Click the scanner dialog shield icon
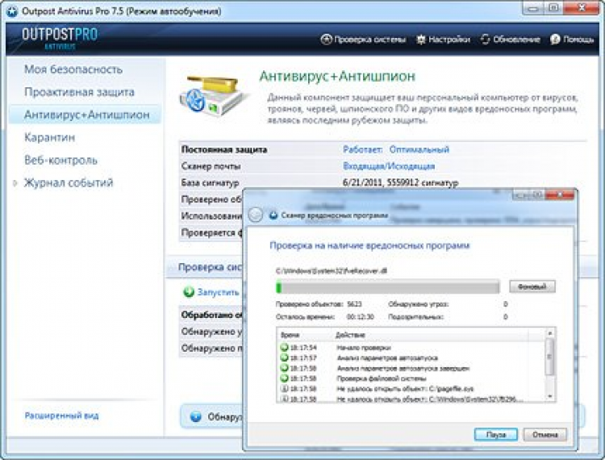 [x=273, y=215]
